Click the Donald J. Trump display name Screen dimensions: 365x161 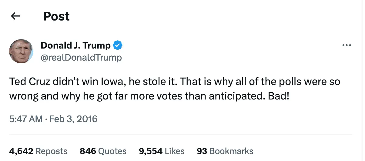point(76,46)
